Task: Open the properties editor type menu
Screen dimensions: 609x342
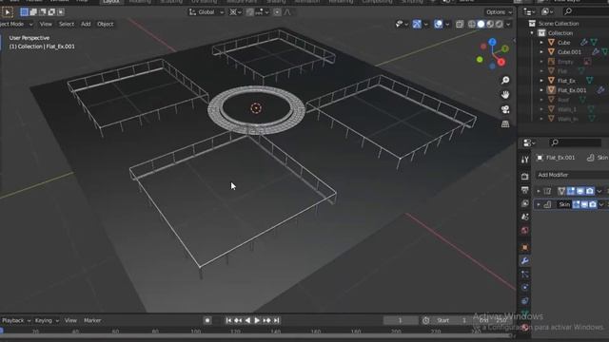Action: (x=529, y=142)
